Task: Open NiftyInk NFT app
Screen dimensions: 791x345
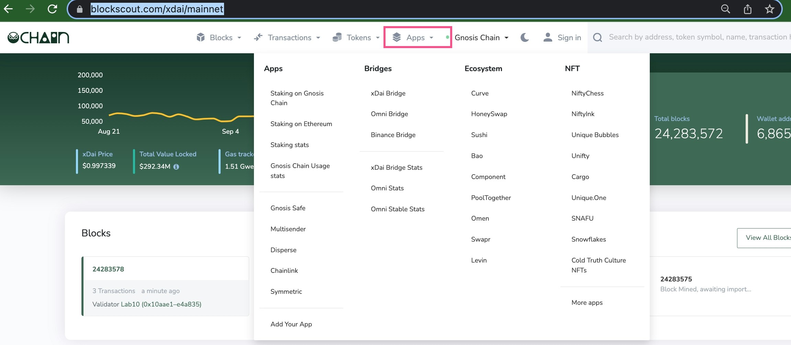Action: coord(583,114)
